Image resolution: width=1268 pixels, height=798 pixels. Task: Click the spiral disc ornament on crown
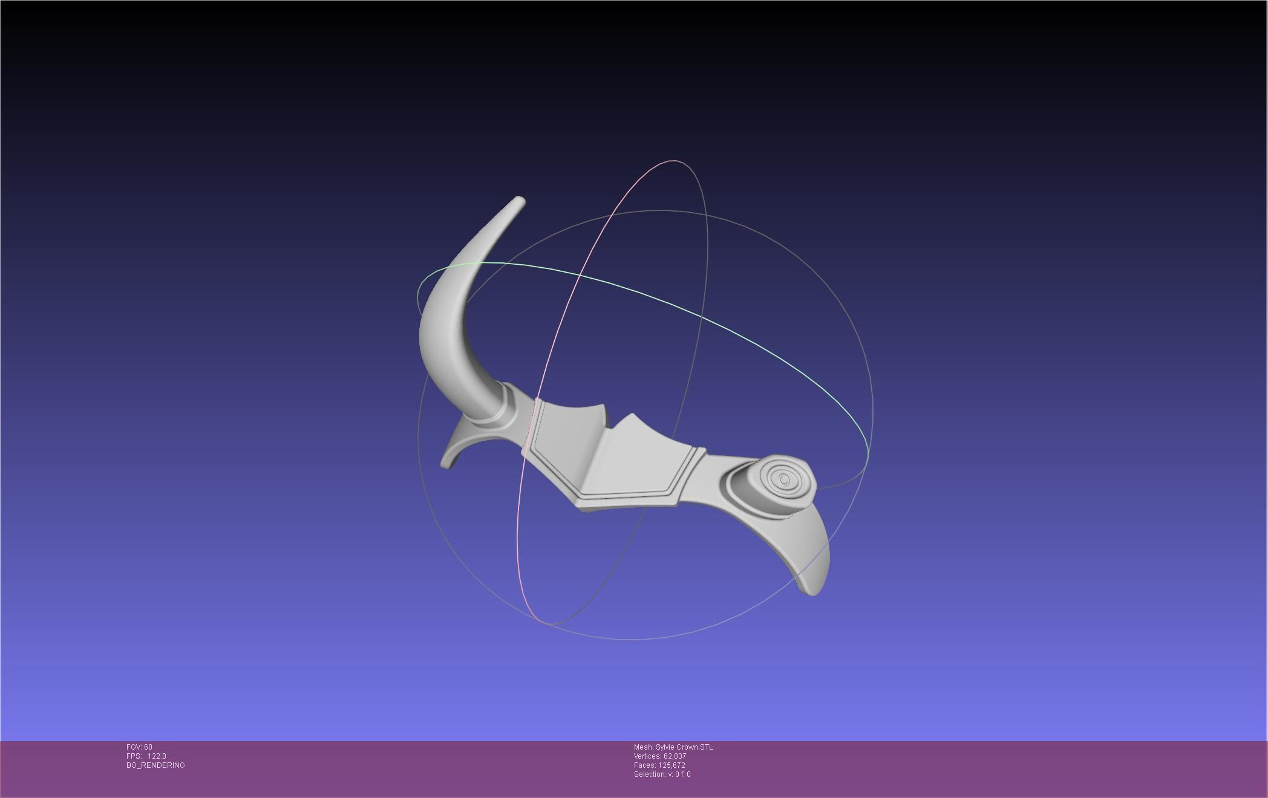point(783,480)
